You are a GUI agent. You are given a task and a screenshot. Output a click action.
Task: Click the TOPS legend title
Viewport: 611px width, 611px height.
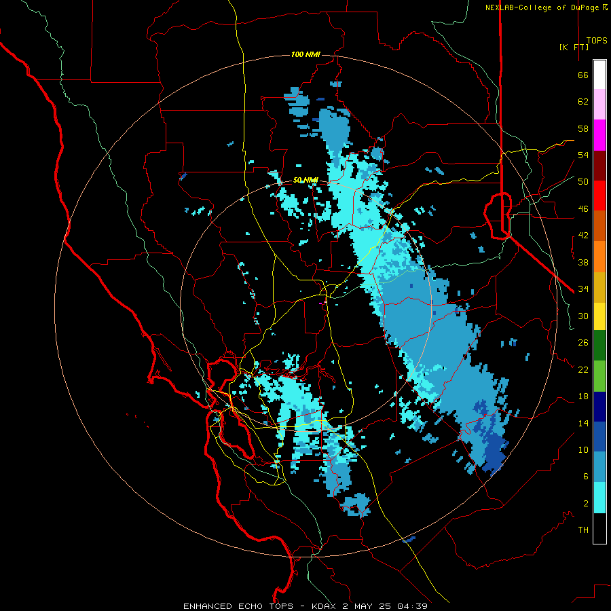597,41
